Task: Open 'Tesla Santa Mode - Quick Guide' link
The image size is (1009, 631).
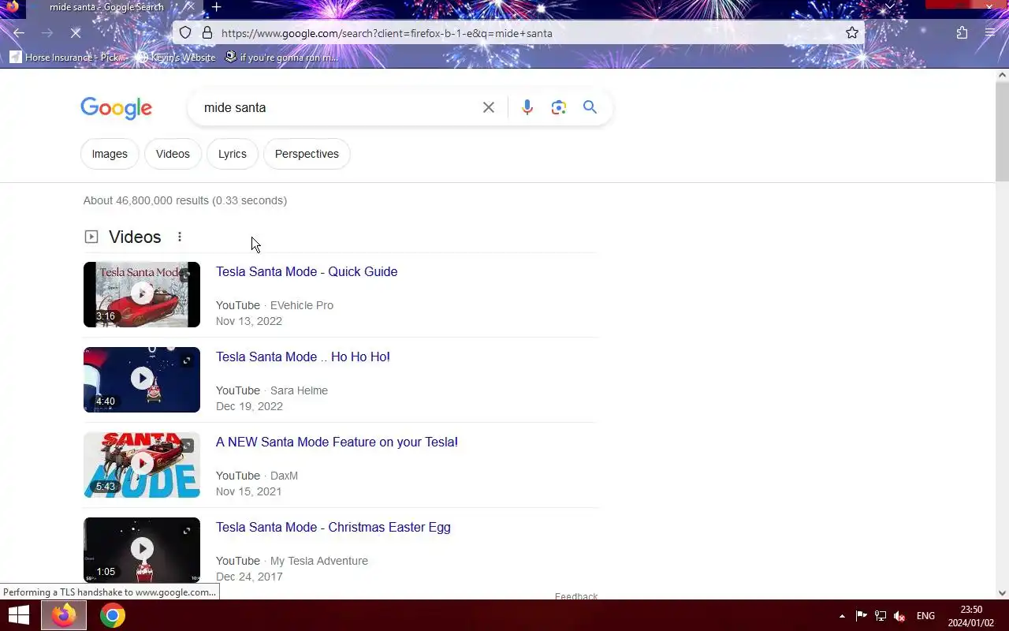Action: coord(307,271)
